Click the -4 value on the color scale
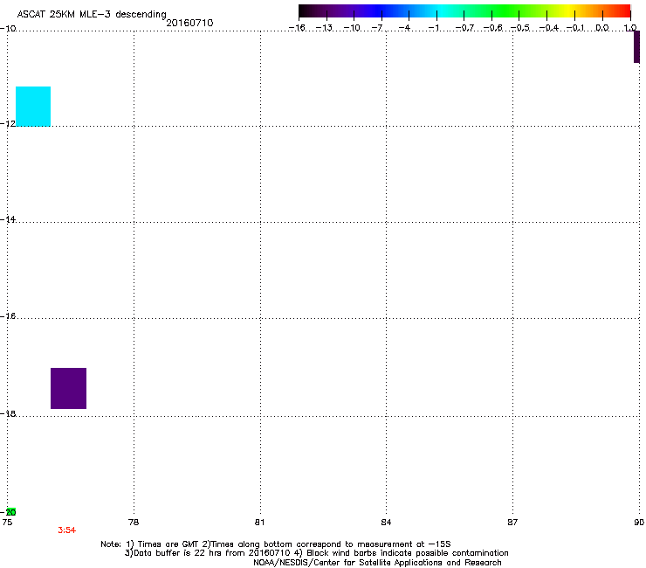The width and height of the screenshot is (646, 568). click(405, 28)
